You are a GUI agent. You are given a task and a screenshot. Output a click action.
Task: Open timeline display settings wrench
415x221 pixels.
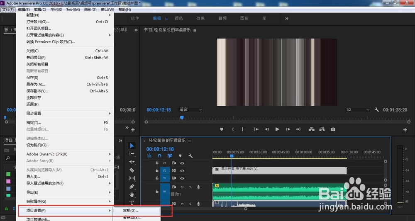(x=190, y=156)
